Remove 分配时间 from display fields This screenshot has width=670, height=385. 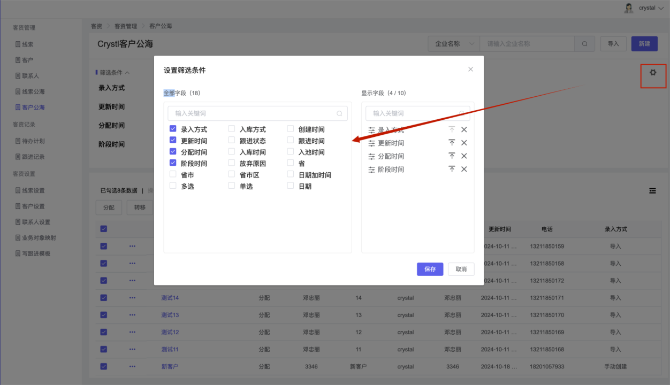tap(464, 156)
